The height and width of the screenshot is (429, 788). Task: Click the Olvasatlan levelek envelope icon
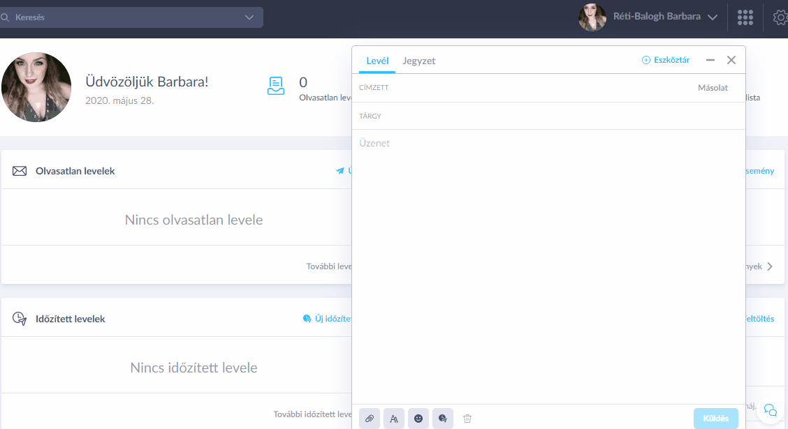[20, 171]
